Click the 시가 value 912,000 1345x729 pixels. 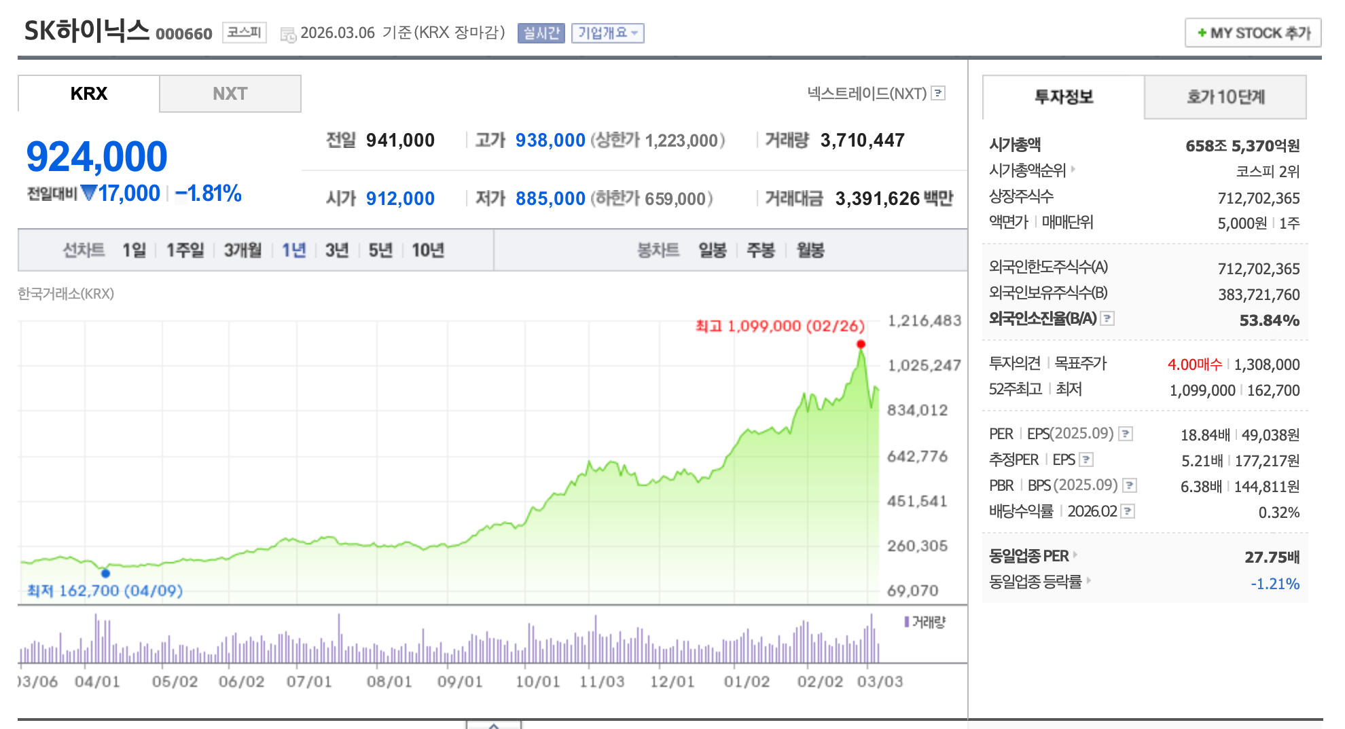(400, 199)
